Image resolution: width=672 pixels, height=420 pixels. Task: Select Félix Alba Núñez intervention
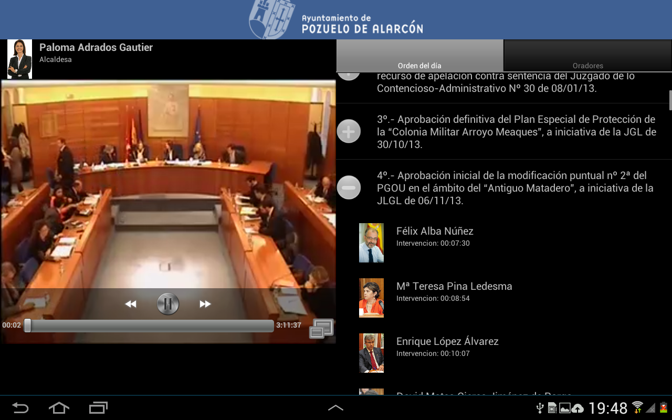(x=504, y=243)
